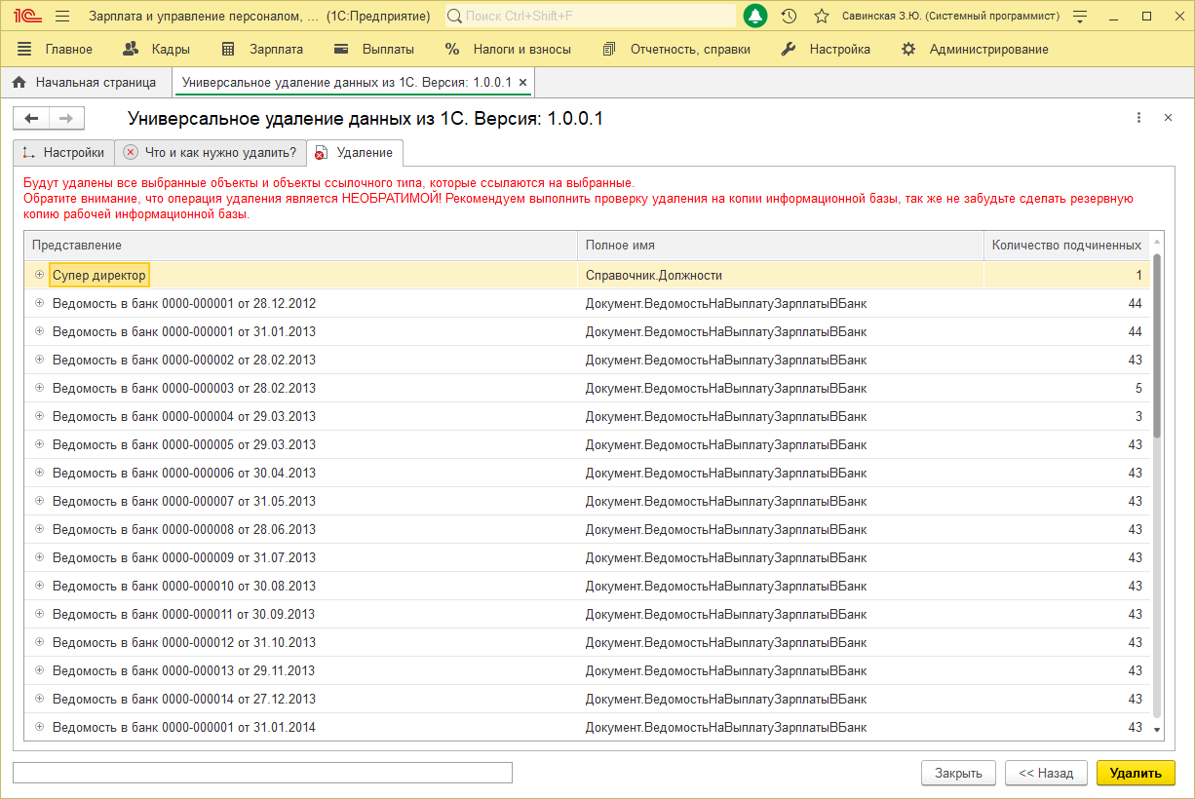Click the notifications bell icon

pos(755,17)
